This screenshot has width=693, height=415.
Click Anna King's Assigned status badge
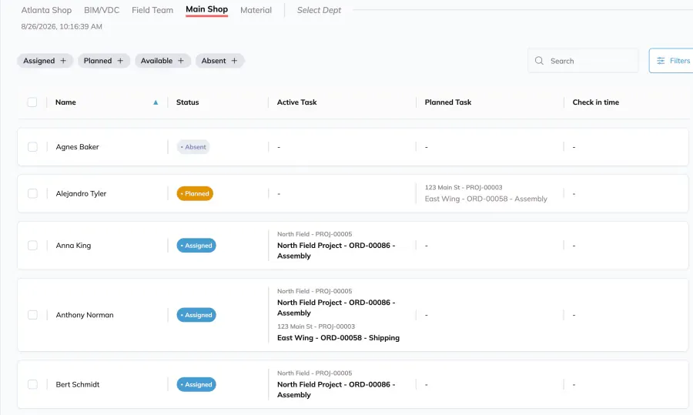(196, 246)
